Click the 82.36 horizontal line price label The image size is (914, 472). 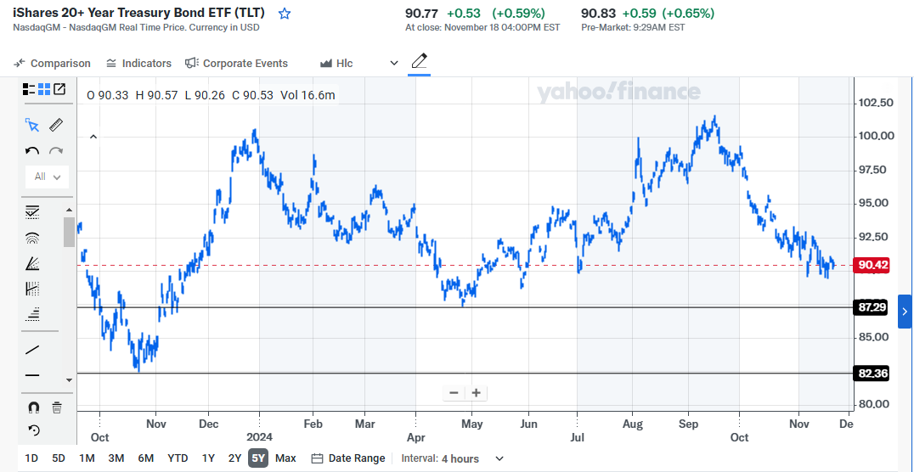[x=871, y=374]
